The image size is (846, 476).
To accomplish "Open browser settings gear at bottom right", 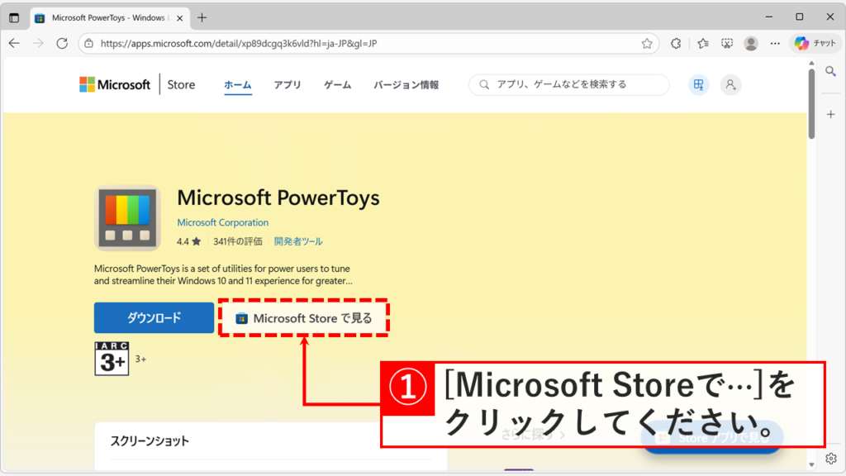I will 831,458.
